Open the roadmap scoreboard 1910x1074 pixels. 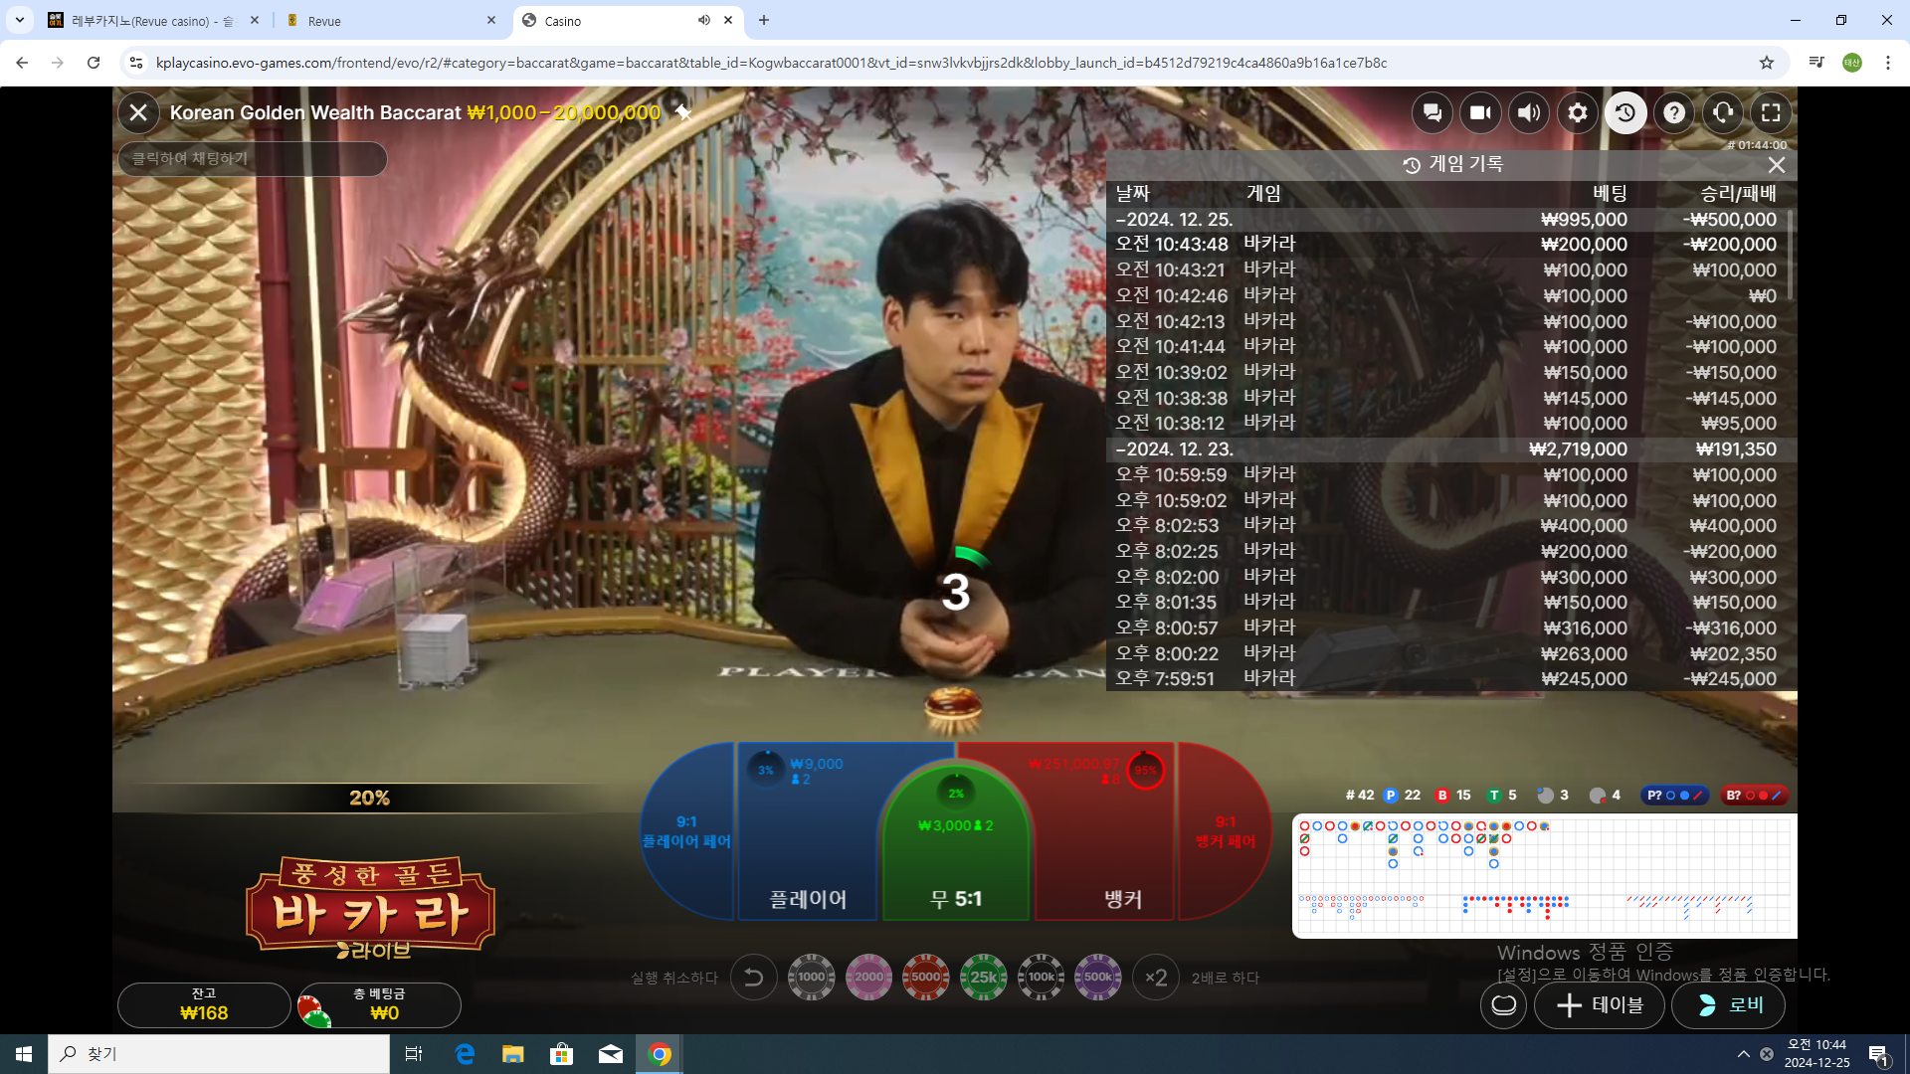[1544, 876]
